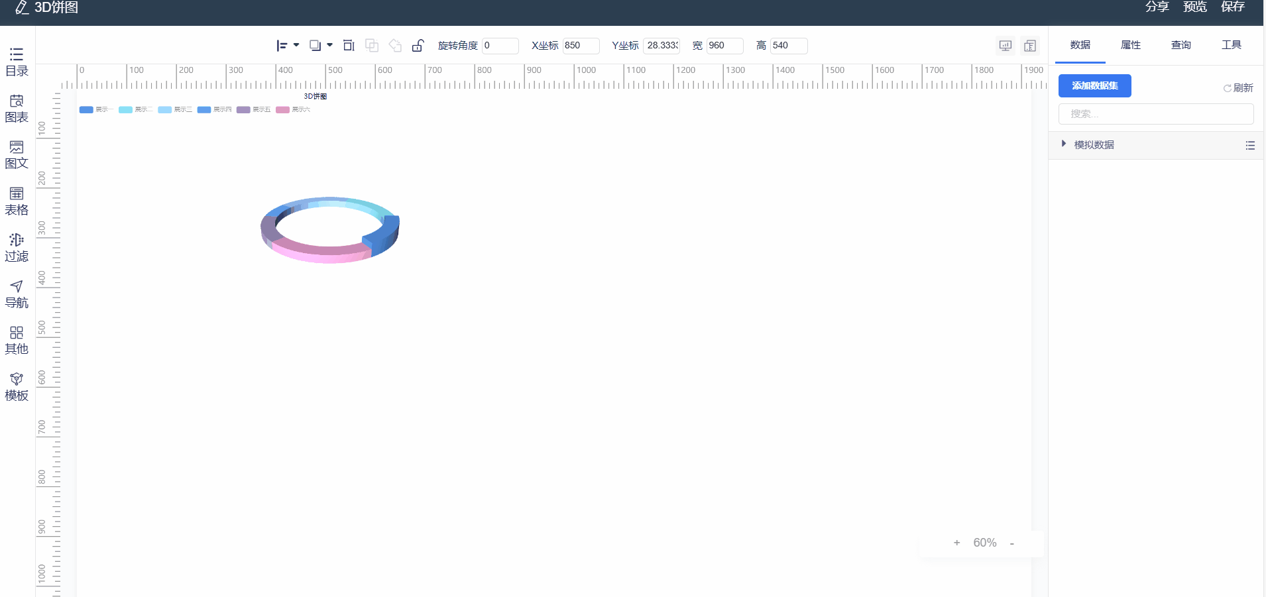Click the edit pencil icon beside 3D饼图 title

tap(21, 7)
